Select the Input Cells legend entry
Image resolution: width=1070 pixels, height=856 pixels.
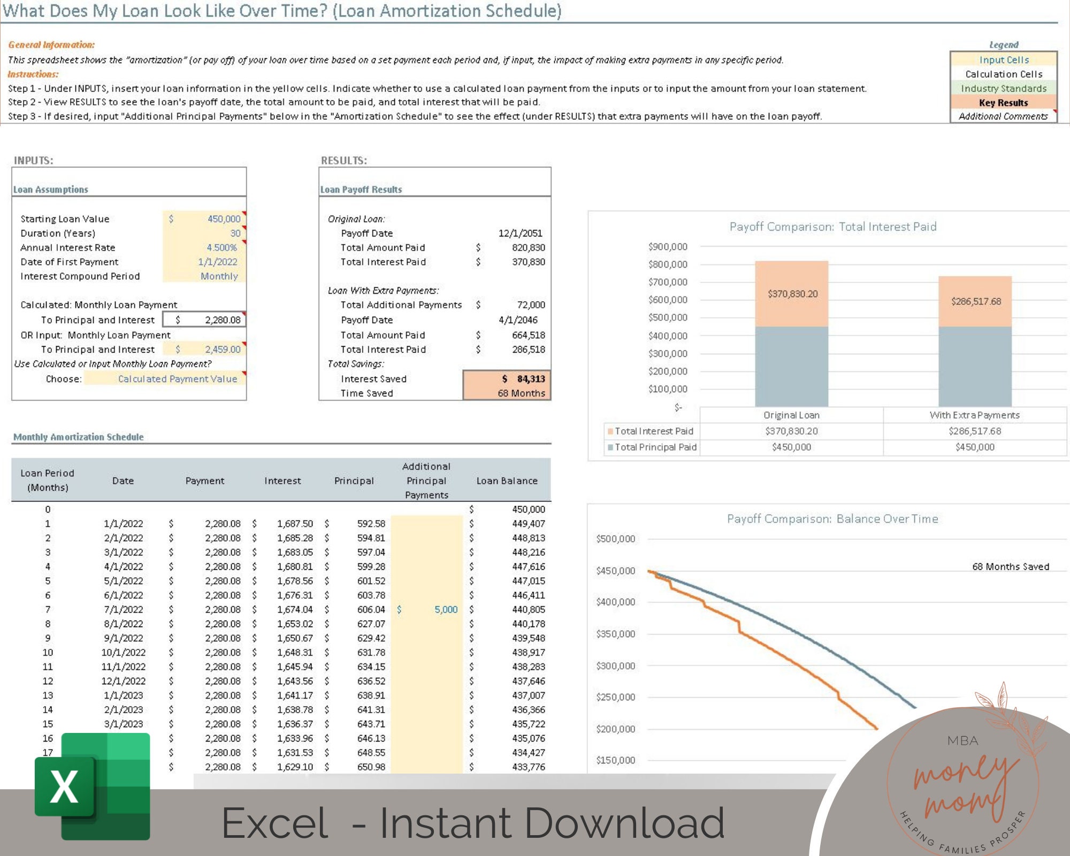[x=1004, y=59]
